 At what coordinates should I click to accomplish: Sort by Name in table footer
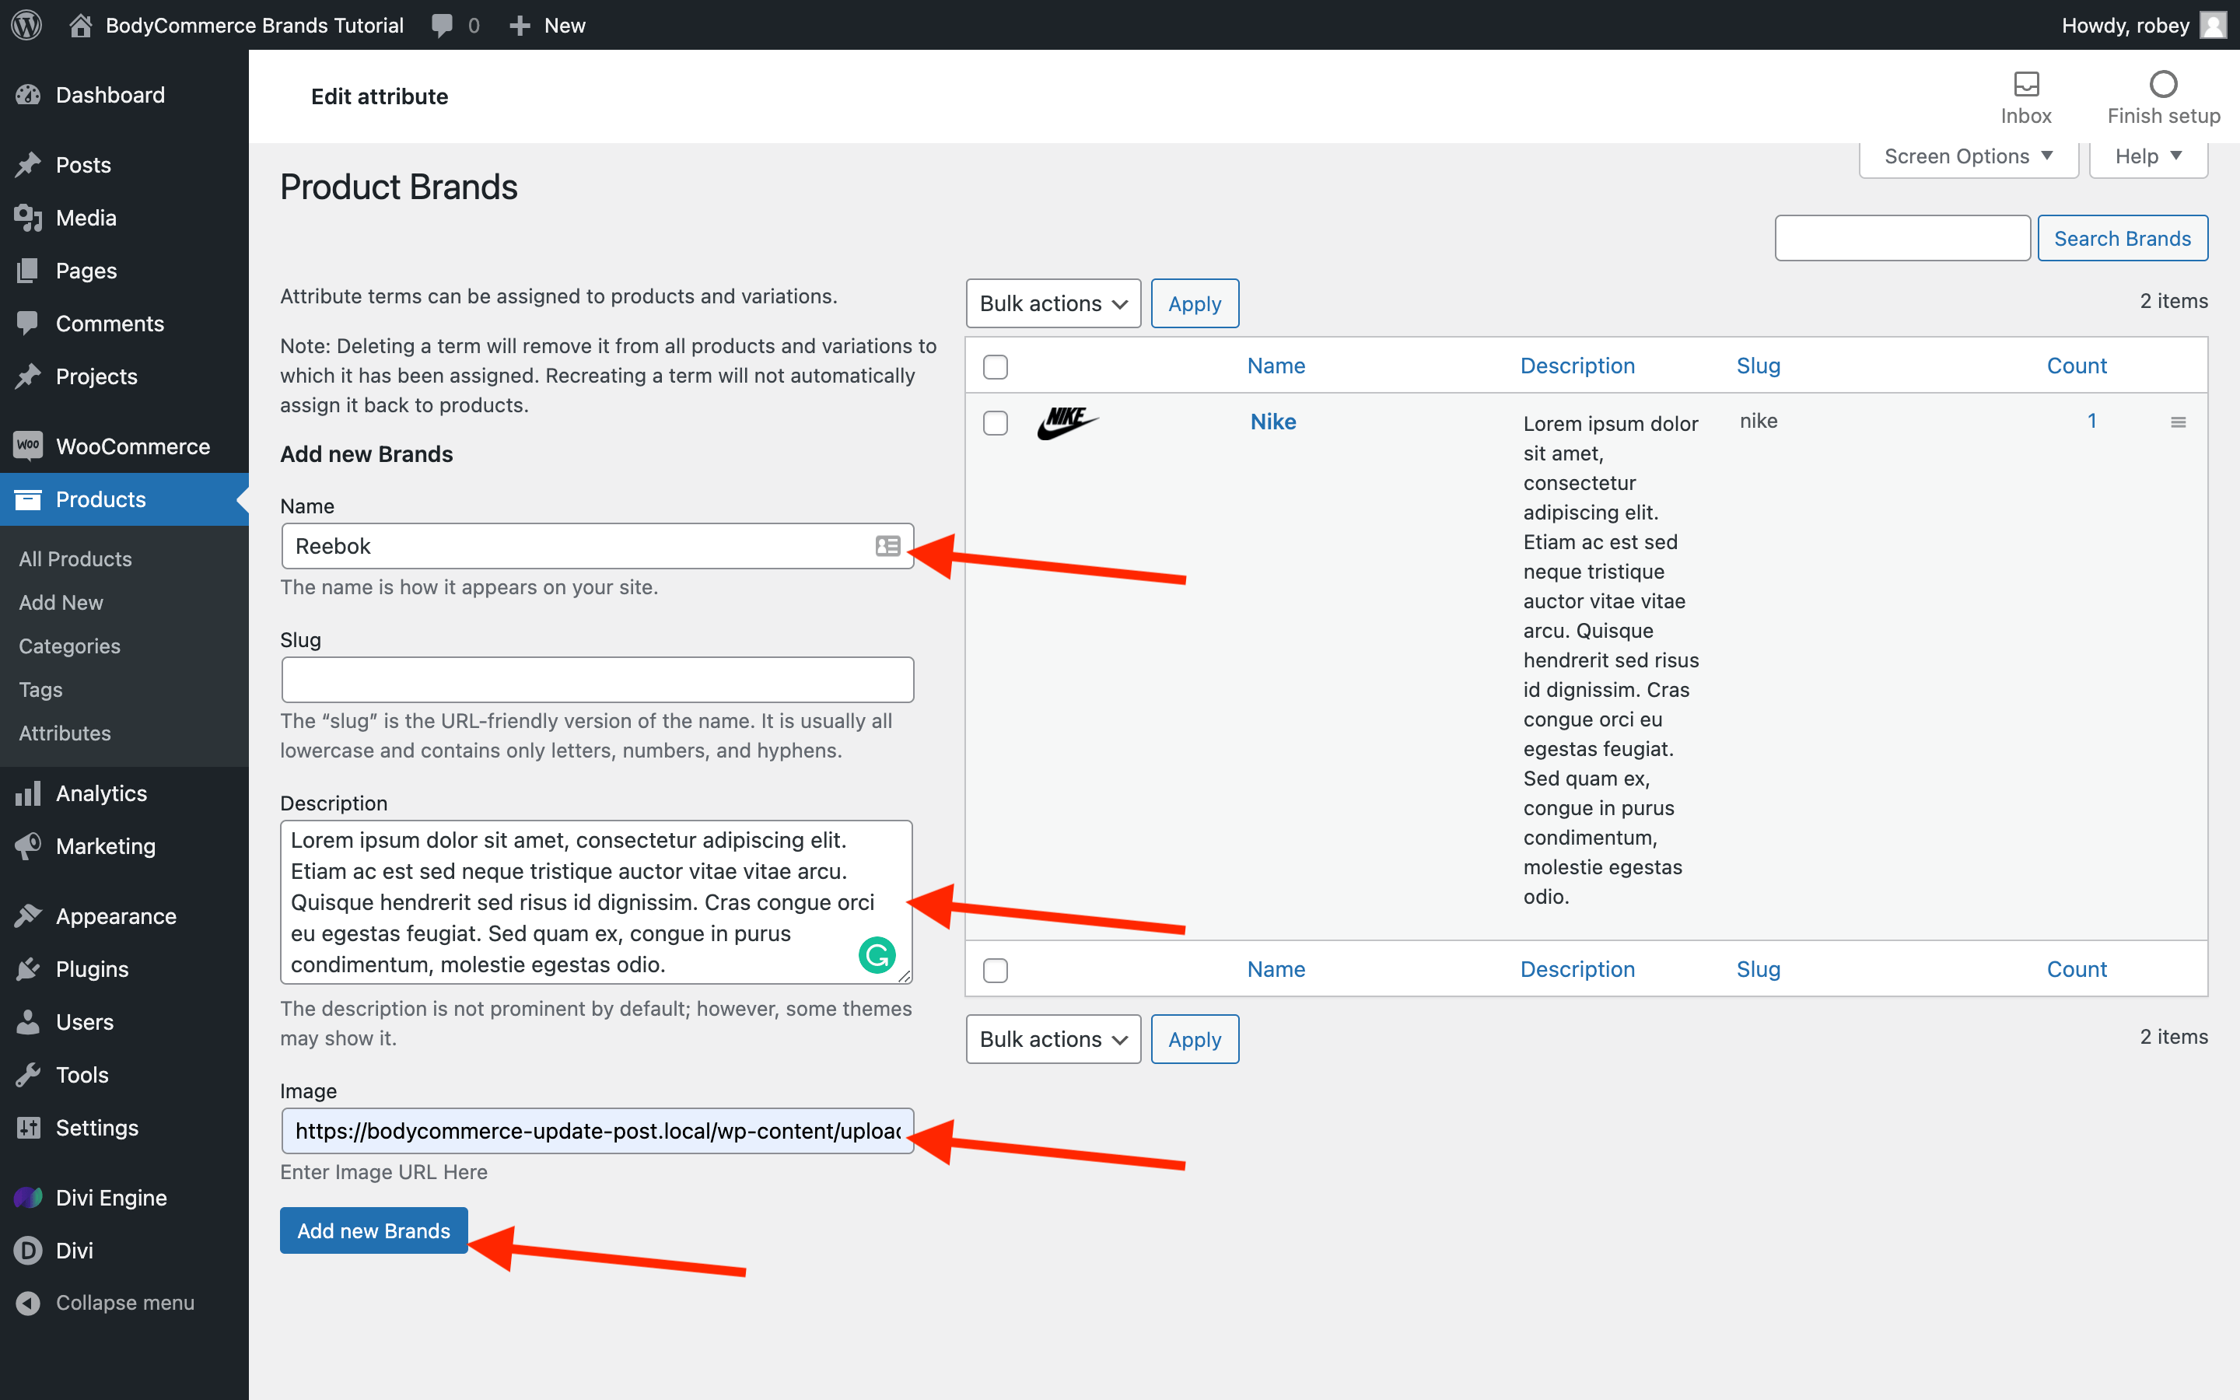1276,969
